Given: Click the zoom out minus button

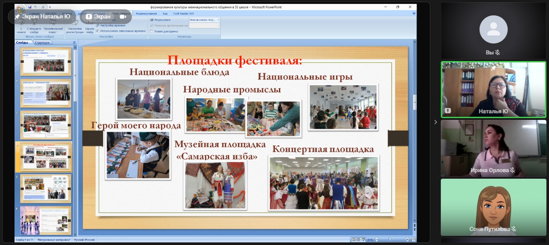Looking at the screenshot, I should click(377, 240).
